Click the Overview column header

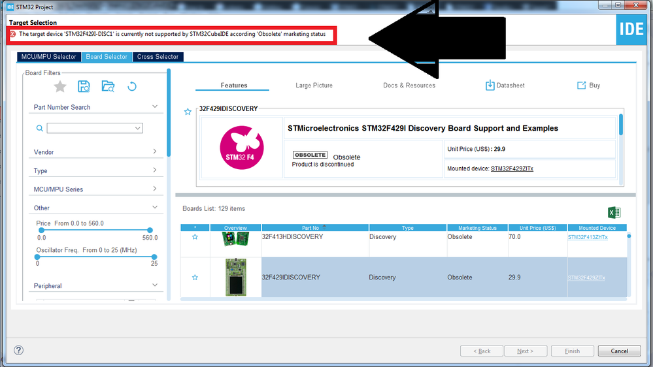pos(236,228)
